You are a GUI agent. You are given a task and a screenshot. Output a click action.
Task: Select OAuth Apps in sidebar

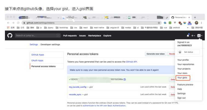47,60
